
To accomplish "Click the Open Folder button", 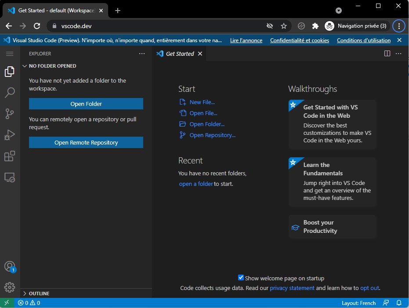I will click(x=86, y=104).
